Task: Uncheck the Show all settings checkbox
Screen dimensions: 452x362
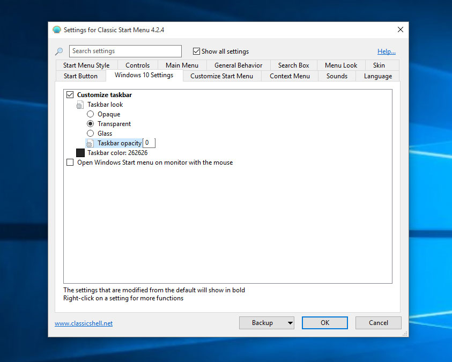Action: 196,51
